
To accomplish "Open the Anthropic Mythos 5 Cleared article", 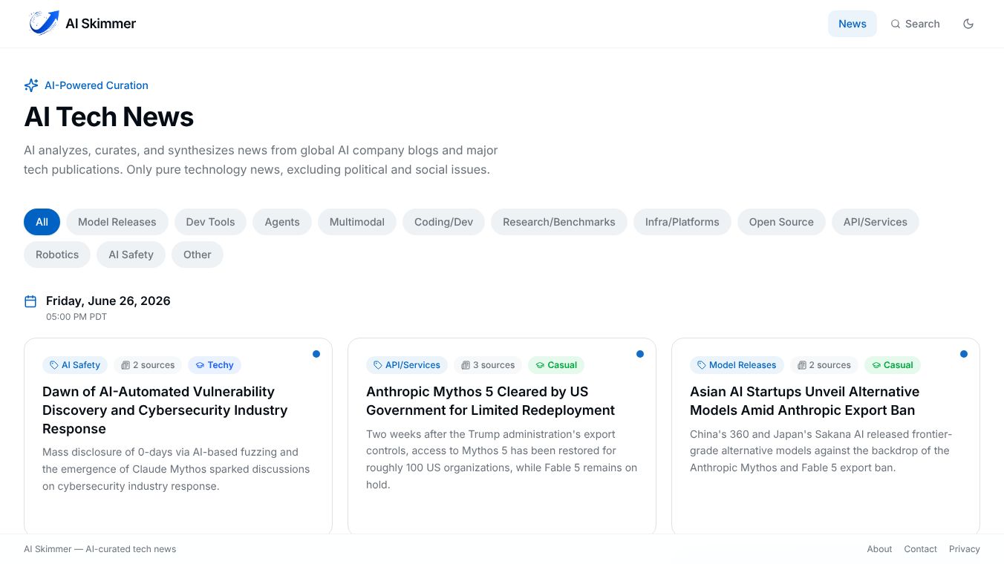I will click(x=490, y=401).
